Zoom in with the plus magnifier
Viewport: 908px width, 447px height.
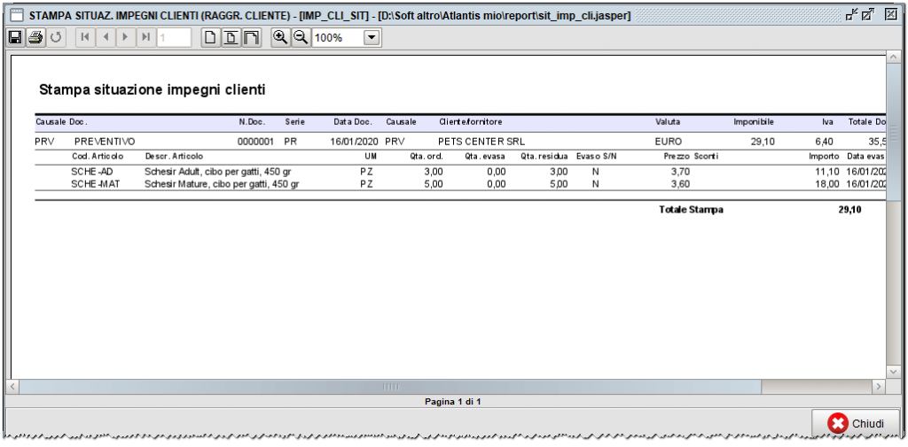(x=280, y=37)
